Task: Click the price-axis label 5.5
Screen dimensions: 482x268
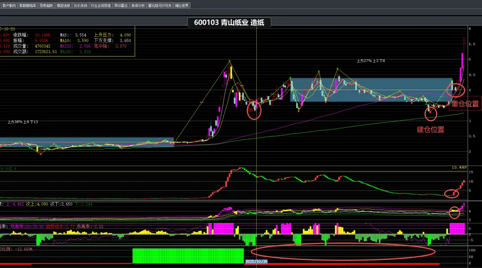Action: (x=472, y=44)
